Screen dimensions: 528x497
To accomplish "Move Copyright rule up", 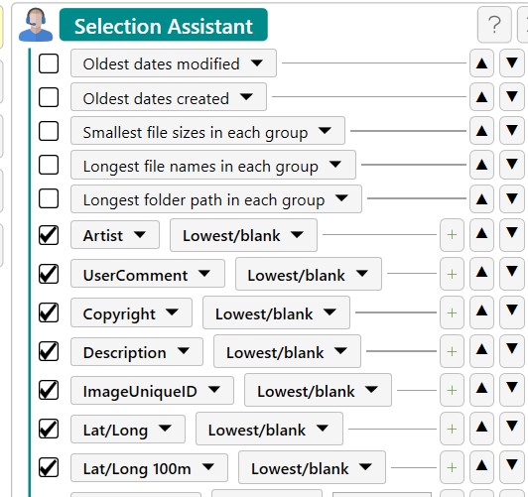I will (482, 312).
